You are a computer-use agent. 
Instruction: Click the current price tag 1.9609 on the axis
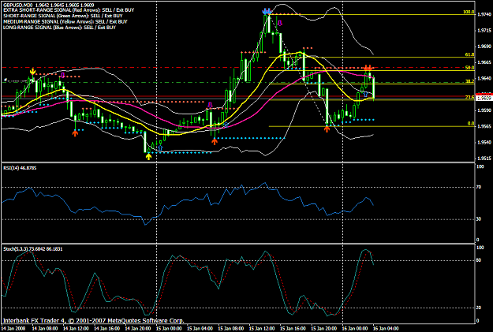pos(484,98)
